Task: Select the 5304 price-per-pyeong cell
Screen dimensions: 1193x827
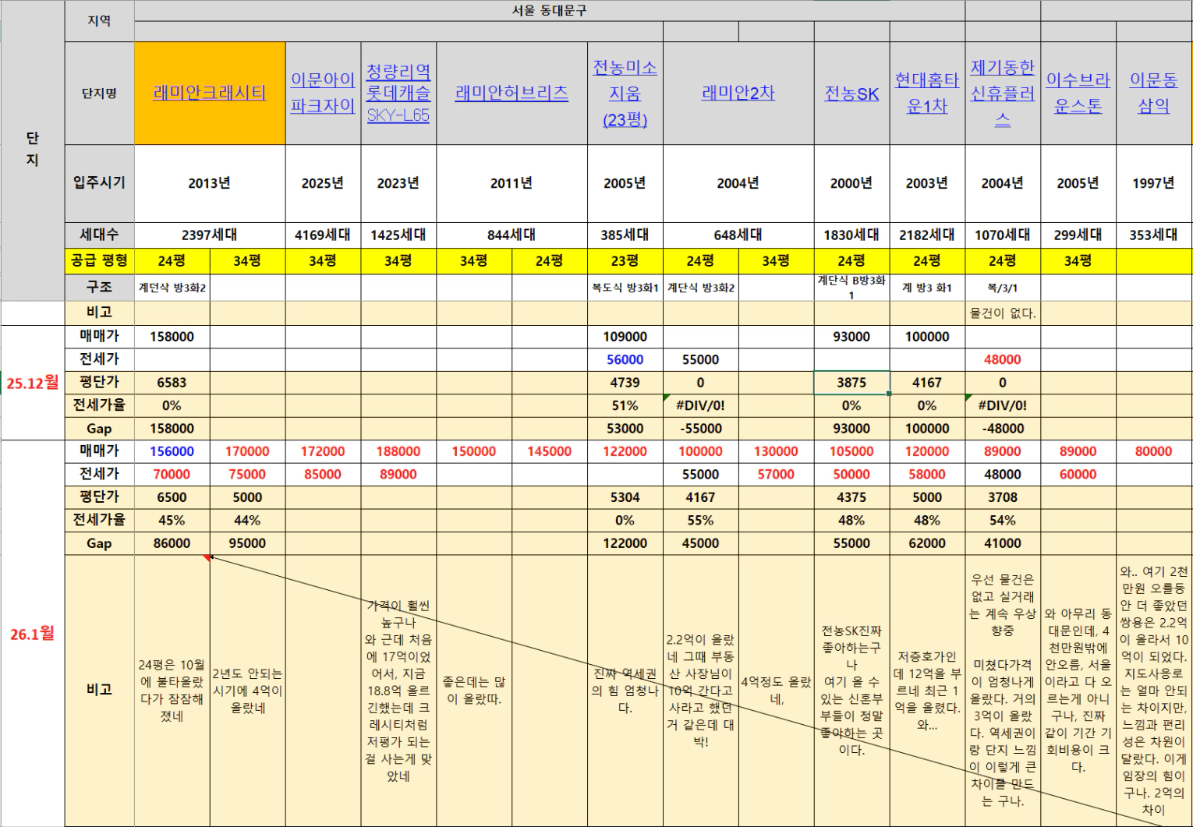Action: (625, 497)
